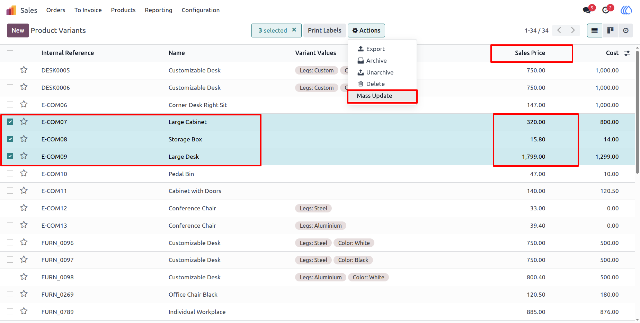The width and height of the screenshot is (640, 323).
Task: Uncheck the E-COM08 Storage Box checkbox
Action: [10, 139]
